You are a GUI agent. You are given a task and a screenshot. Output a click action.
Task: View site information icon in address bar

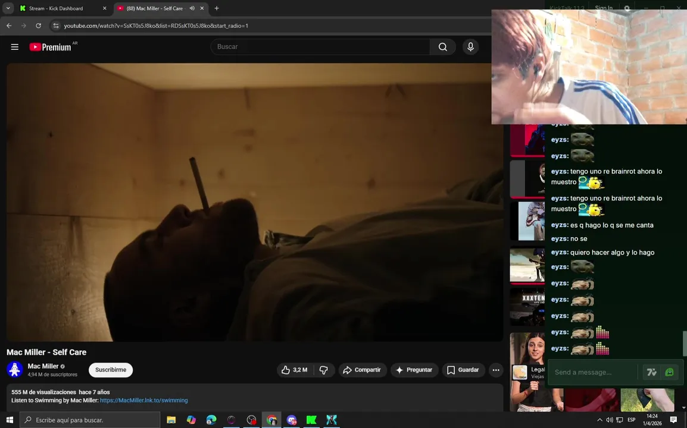pos(55,26)
